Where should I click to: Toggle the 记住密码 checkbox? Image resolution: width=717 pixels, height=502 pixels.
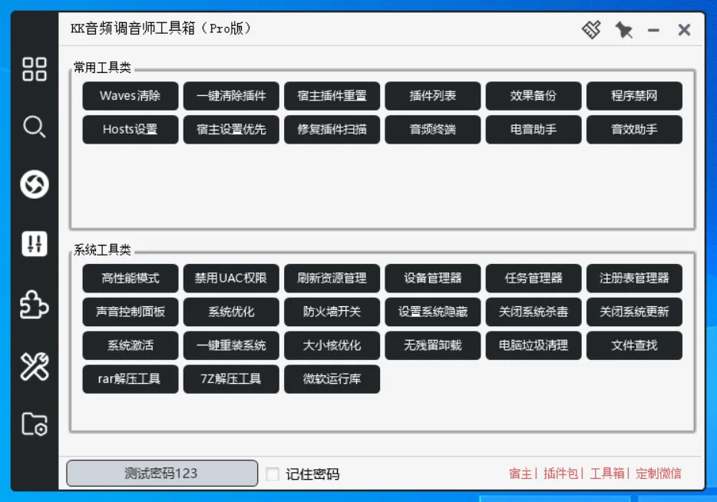pyautogui.click(x=273, y=474)
